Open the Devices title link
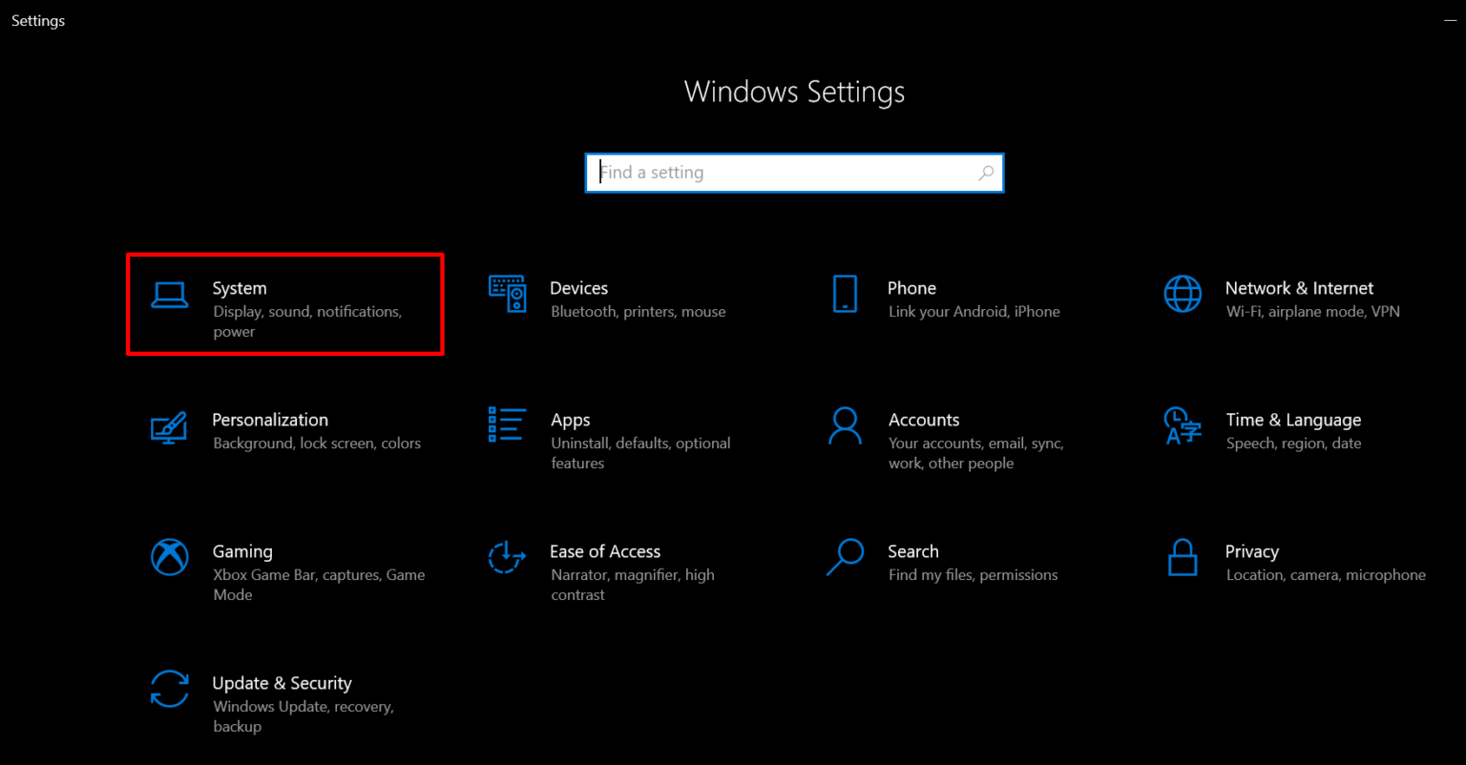This screenshot has width=1466, height=765. coord(578,288)
